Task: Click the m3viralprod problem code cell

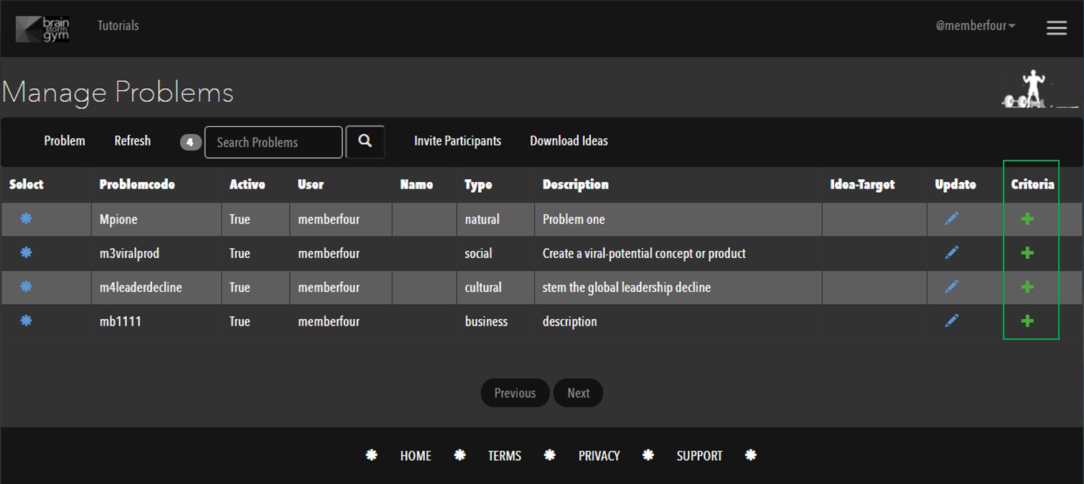Action: tap(129, 253)
